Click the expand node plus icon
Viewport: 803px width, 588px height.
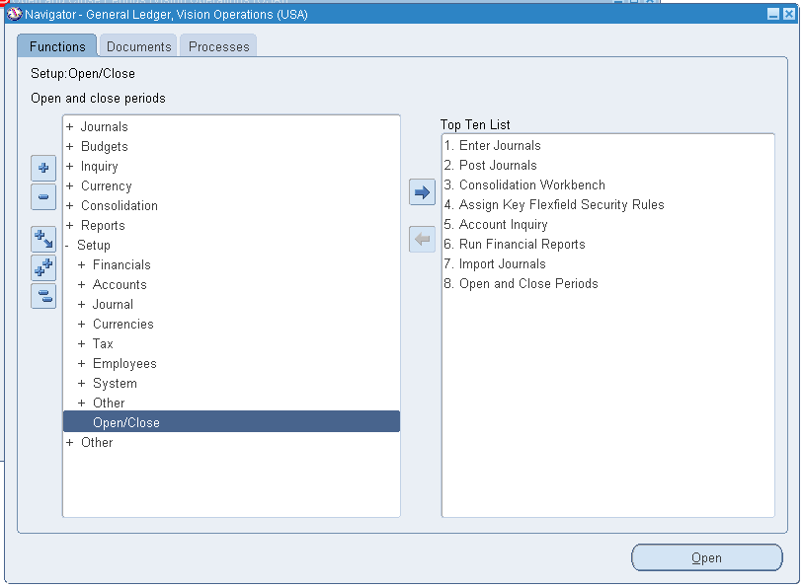pos(42,168)
